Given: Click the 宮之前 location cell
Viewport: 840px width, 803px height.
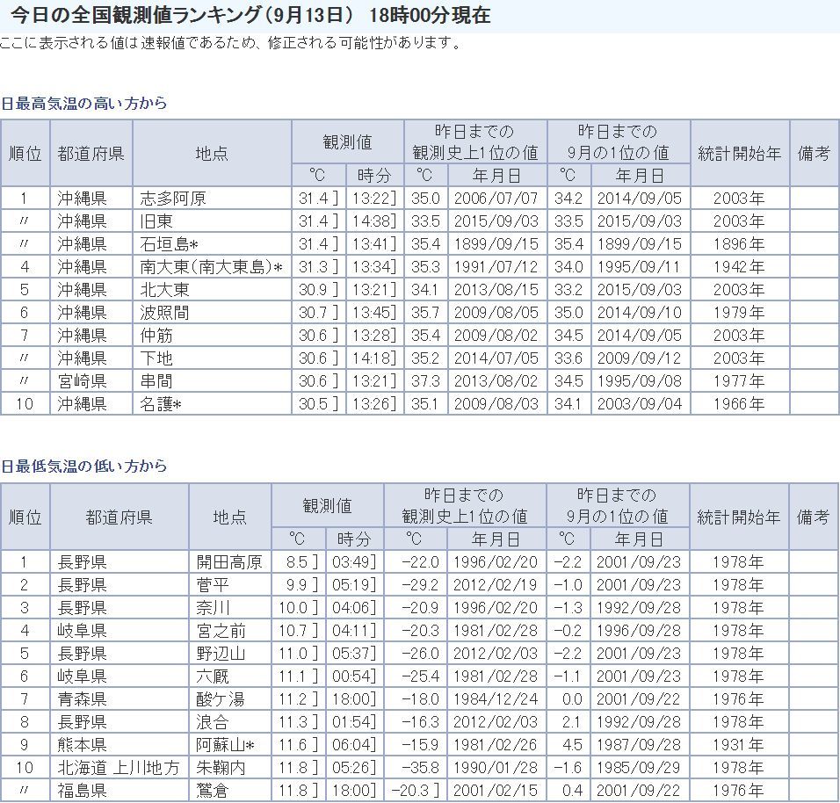Looking at the screenshot, I should pos(221,631).
